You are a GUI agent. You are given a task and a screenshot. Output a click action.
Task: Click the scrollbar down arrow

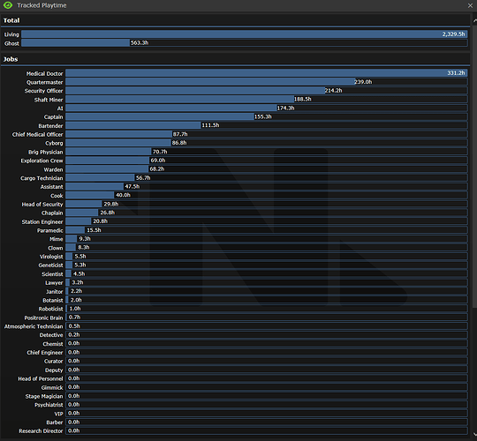pyautogui.click(x=474, y=434)
